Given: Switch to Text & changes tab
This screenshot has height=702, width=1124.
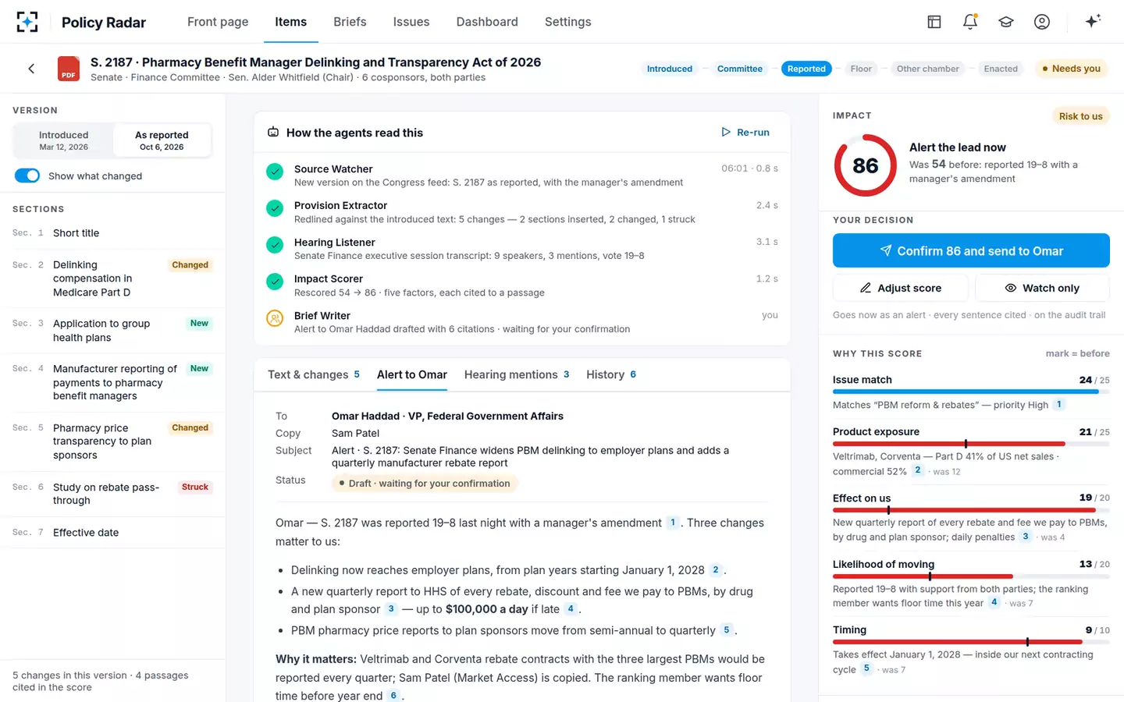Looking at the screenshot, I should coord(314,374).
